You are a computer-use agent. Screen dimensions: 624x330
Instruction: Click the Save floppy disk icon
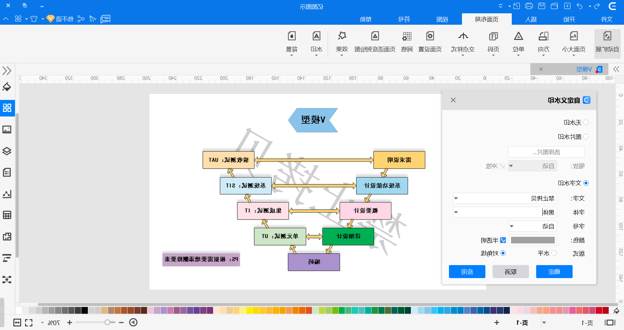(542, 6)
